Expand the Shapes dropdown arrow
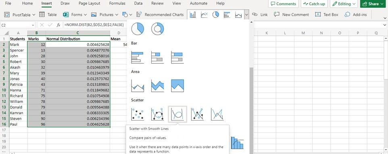 pos(131,15)
